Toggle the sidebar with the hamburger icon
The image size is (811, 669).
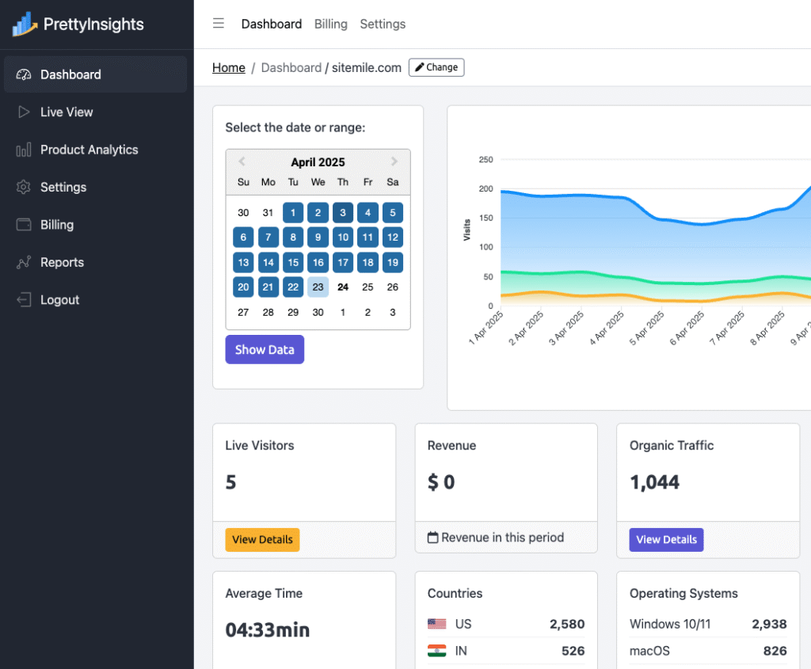pos(219,24)
